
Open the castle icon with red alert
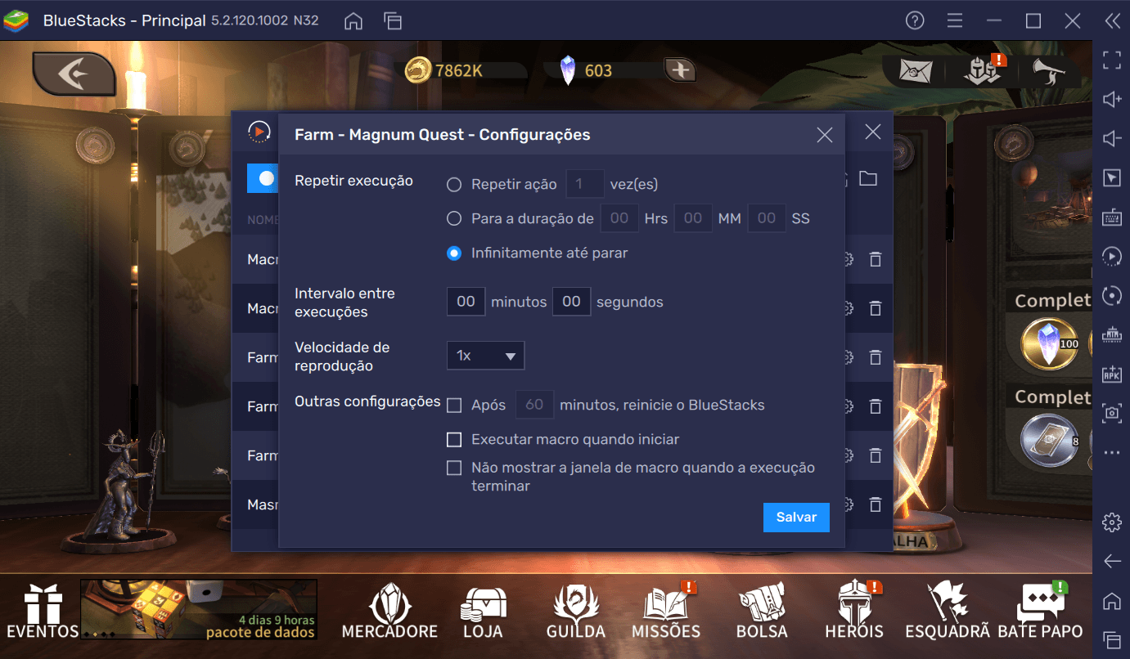[x=983, y=71]
